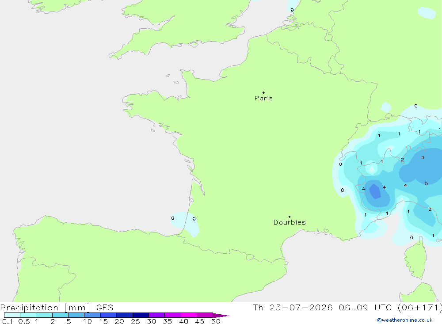Pick the 15–20 mm blue legend swatch

pyautogui.click(x=108, y=315)
